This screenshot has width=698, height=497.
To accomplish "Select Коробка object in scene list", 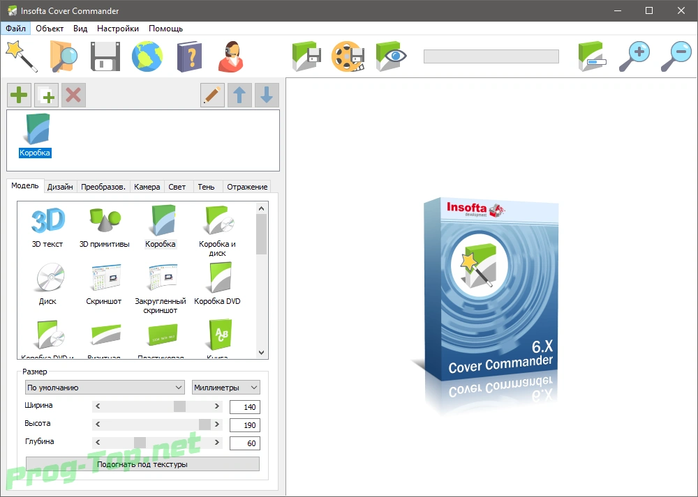I will click(35, 136).
